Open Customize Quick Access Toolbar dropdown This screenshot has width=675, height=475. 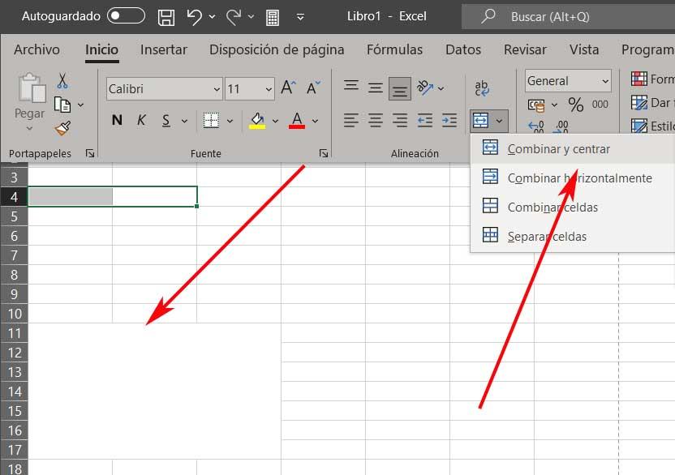pos(300,17)
